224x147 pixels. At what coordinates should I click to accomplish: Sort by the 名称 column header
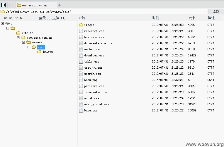82,18
